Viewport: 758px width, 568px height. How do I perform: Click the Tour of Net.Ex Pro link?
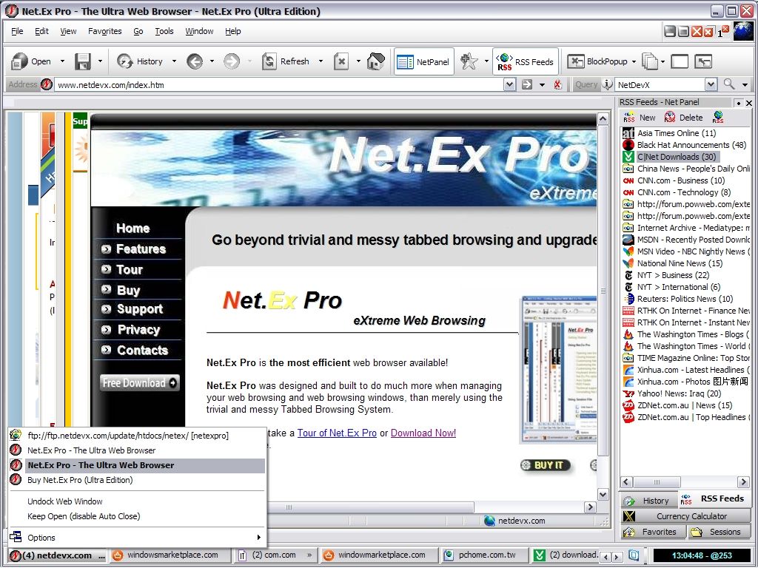click(337, 433)
